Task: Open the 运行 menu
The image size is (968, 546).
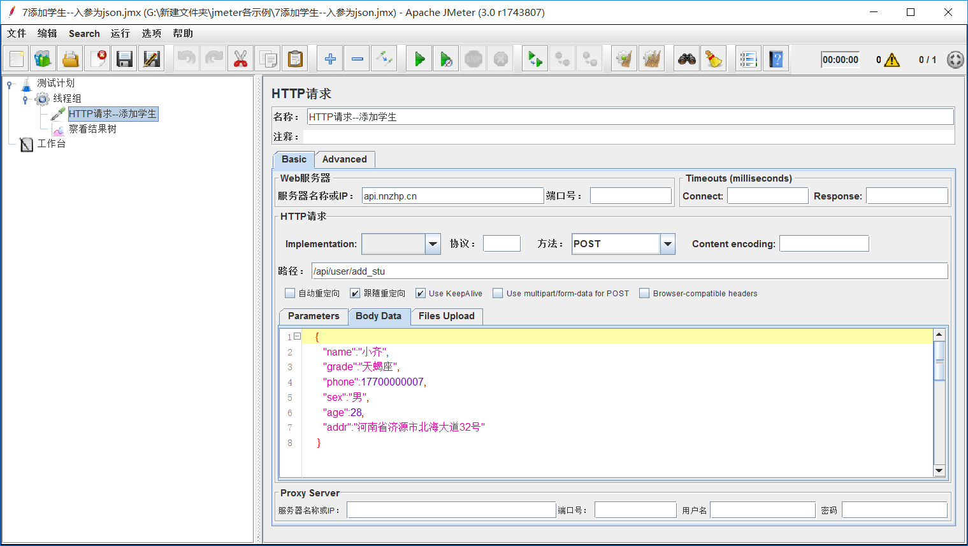Action: click(x=120, y=33)
